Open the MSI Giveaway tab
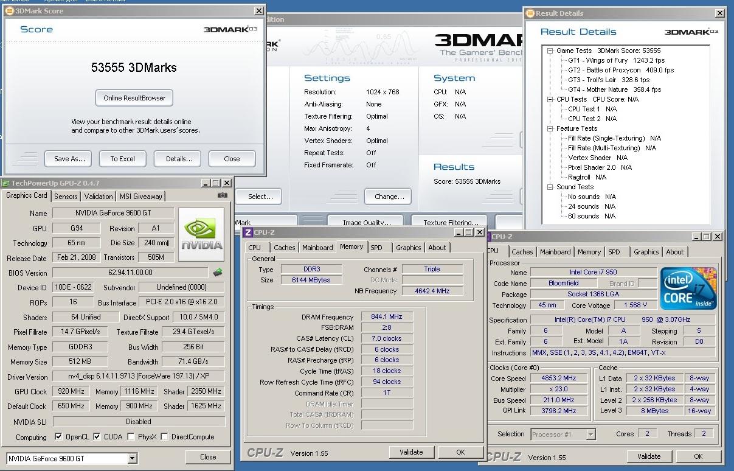 tap(140, 197)
